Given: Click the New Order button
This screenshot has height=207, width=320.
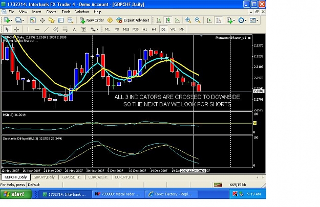Looking at the screenshot, I should pyautogui.click(x=92, y=20).
